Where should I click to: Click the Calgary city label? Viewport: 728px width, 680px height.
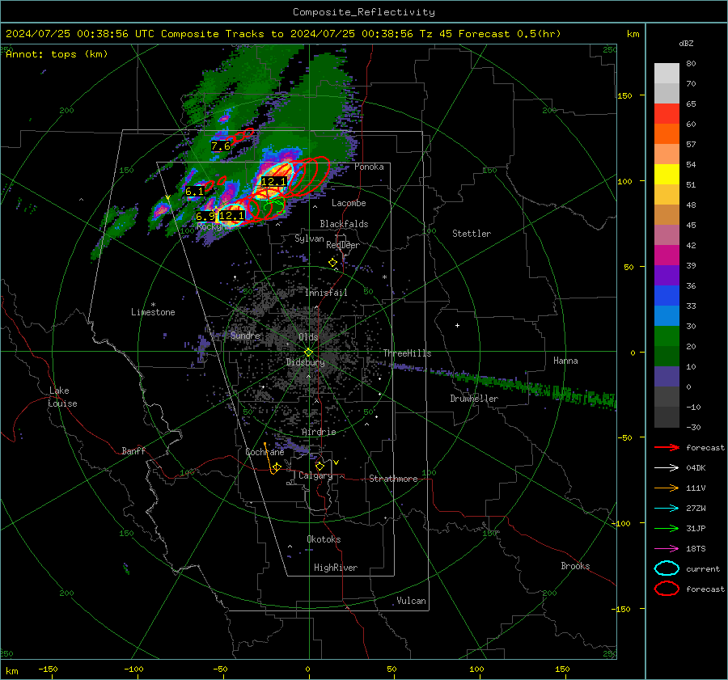click(315, 475)
